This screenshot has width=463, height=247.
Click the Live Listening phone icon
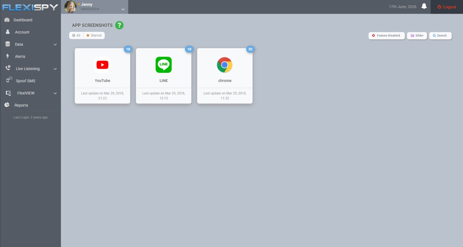coord(8,68)
